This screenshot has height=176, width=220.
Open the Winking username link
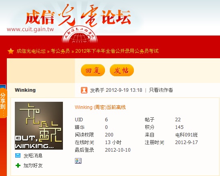pyautogui.click(x=25, y=90)
